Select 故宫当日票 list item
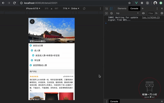Screen dimensions: 164x103 pos(51,45)
